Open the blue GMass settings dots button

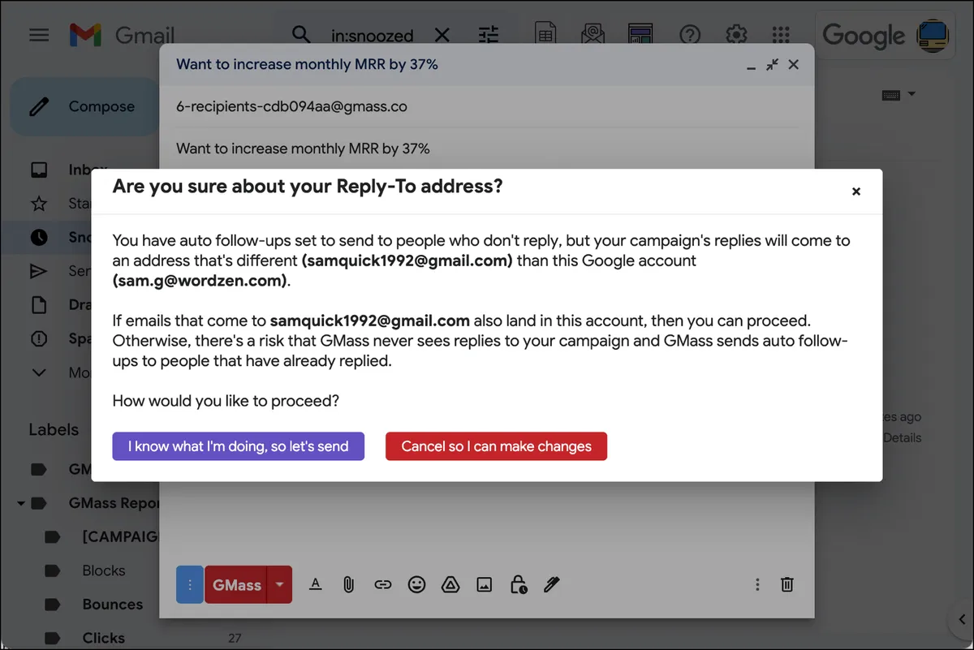pos(190,584)
